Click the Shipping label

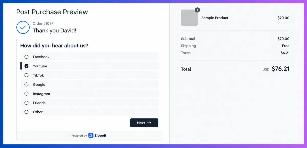(189, 46)
